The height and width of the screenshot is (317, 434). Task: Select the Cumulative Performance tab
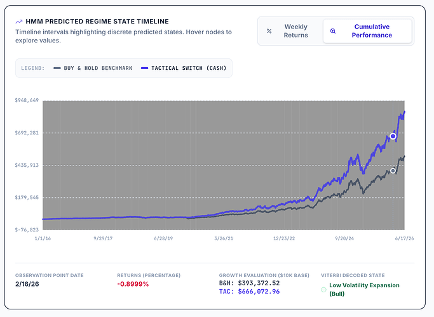[367, 31]
